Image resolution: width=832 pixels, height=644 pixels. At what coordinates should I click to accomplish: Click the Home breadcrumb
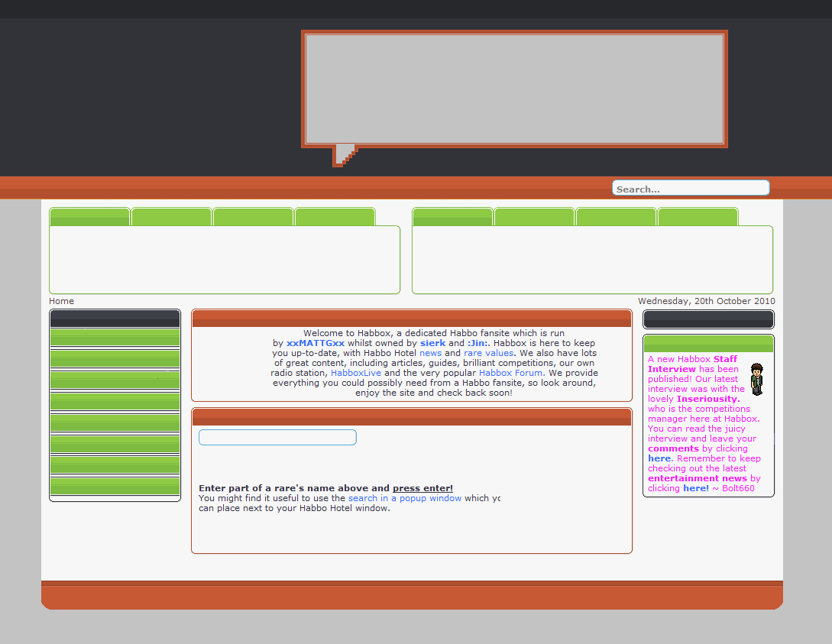coord(61,301)
